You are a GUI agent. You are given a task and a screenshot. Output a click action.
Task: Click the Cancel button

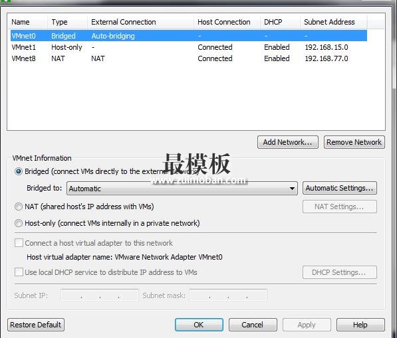coord(253,325)
